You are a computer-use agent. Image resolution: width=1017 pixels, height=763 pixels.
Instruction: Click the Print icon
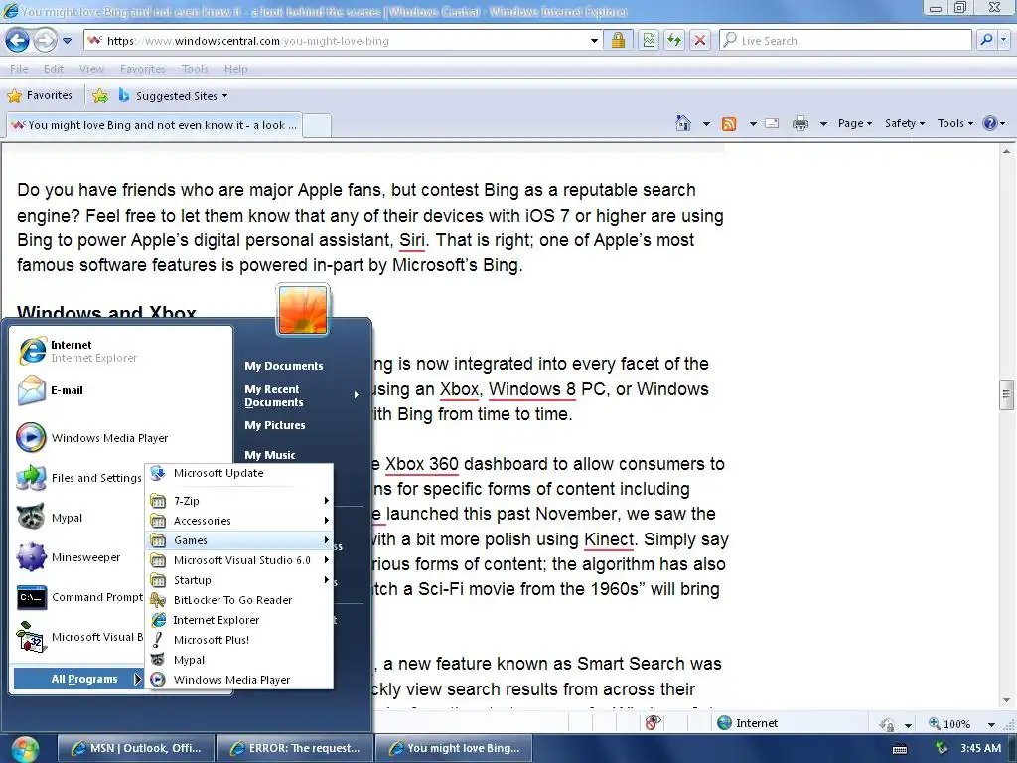[x=800, y=123]
